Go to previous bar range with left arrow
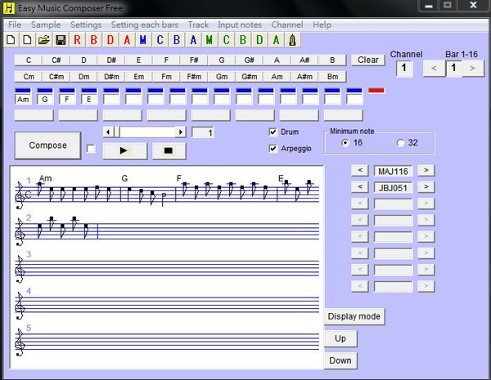Screen dimensions: 491x380 pos(434,68)
